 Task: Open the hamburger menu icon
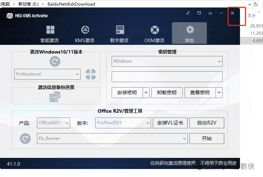[x=210, y=13]
